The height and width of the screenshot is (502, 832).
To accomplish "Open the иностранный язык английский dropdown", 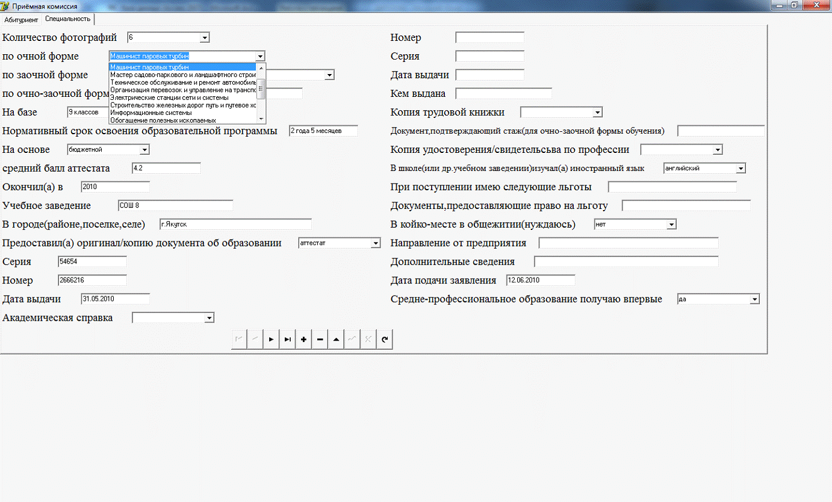I will [741, 169].
